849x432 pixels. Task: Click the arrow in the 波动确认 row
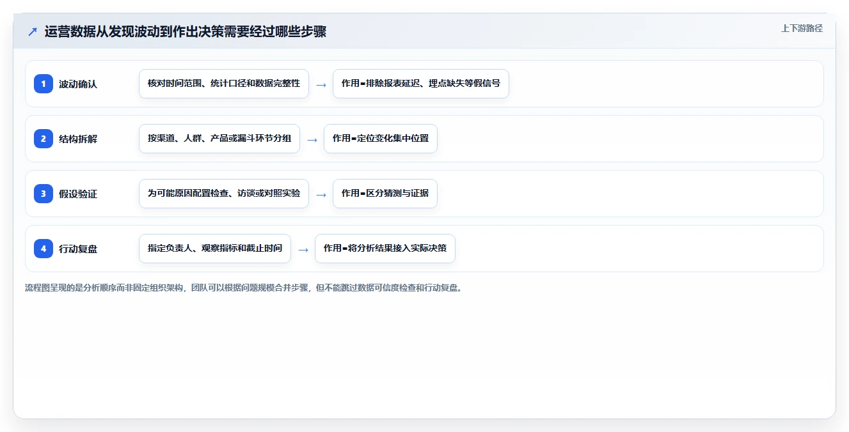(x=321, y=84)
